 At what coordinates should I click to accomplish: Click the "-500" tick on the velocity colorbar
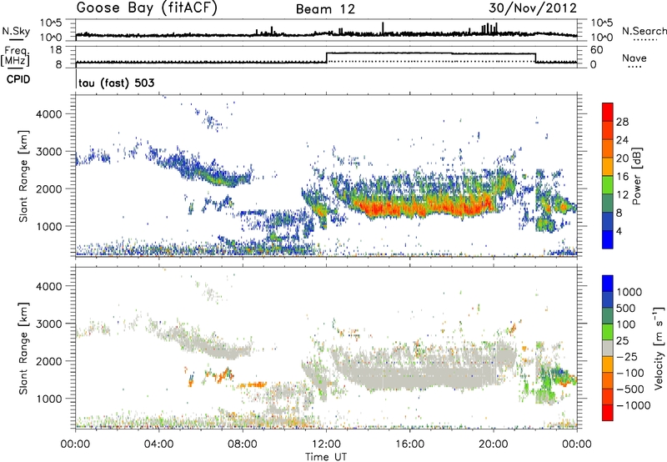click(x=630, y=389)
